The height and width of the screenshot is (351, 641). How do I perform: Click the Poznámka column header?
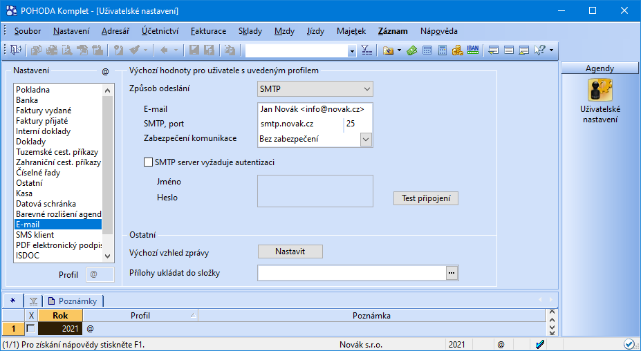pos(371,316)
